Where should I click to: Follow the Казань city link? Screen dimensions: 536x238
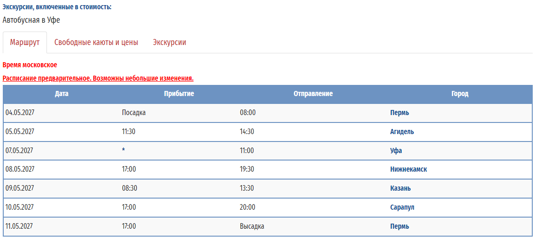tap(400, 188)
